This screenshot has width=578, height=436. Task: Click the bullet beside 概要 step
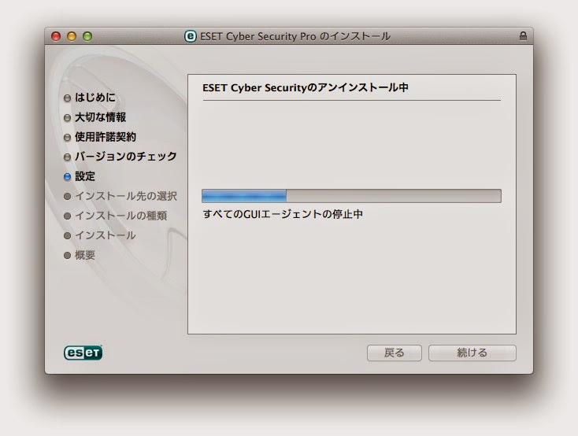pos(67,256)
